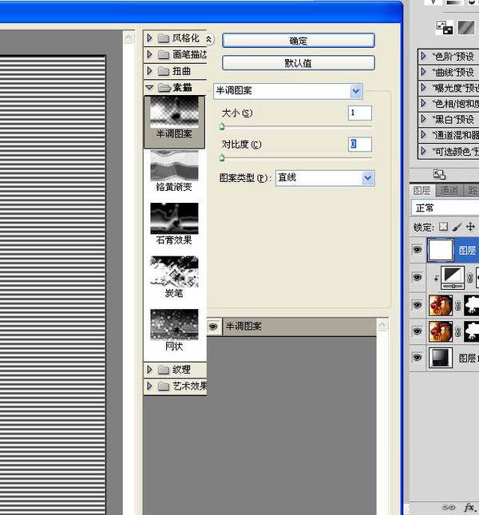479x515 pixels.
Task: Select the upper rooster layer thumbnail
Action: [x=441, y=305]
